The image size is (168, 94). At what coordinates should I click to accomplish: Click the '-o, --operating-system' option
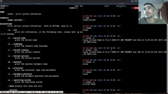19,80
